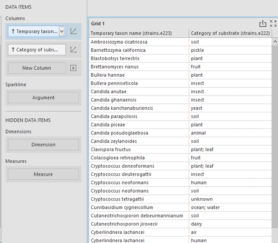
Task: Click the New Column placeholder button
Action: click(x=36, y=68)
